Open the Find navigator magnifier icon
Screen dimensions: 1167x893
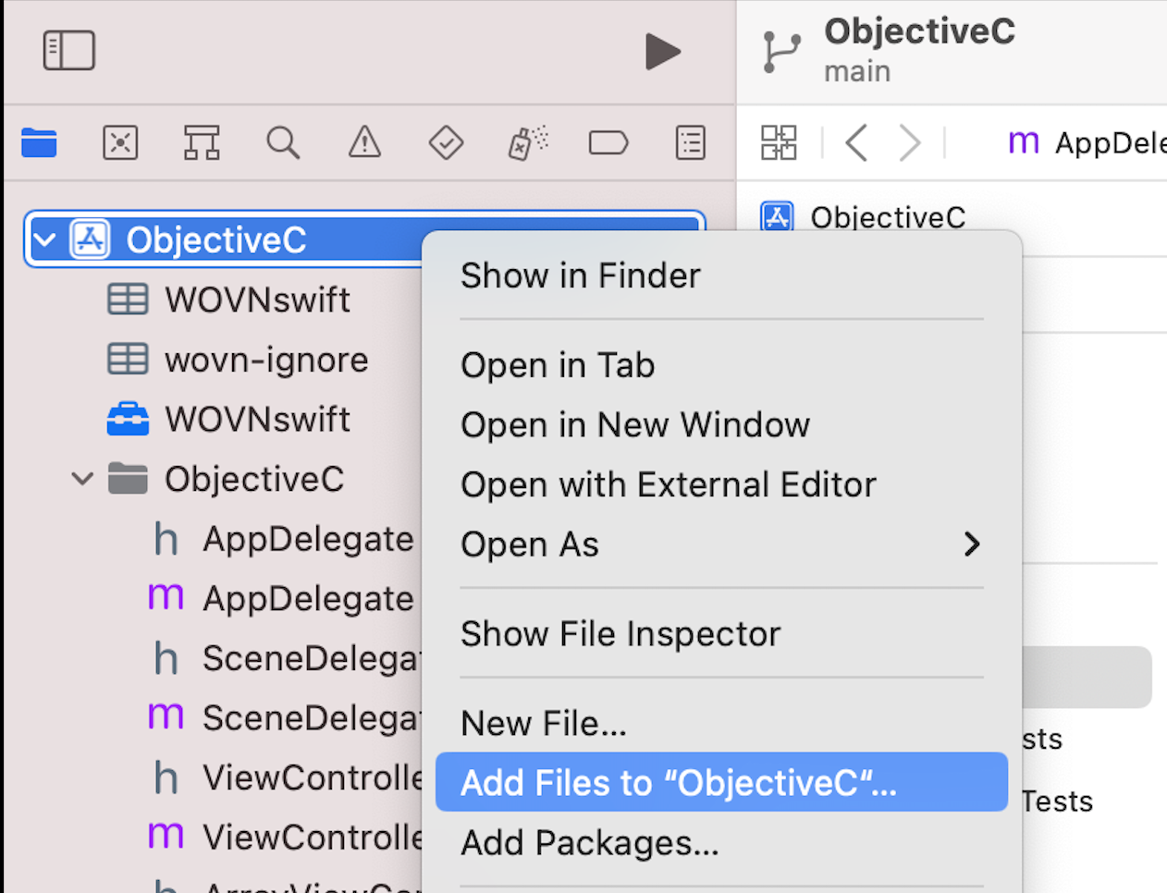tap(283, 143)
